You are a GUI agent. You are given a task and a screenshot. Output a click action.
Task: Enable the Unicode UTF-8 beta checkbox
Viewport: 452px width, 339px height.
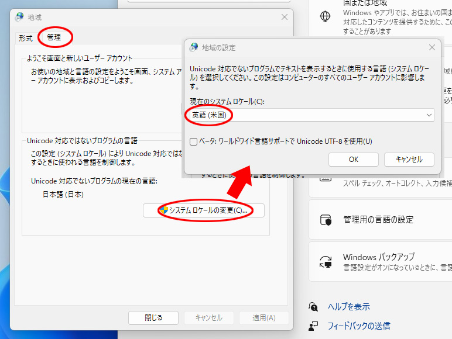pyautogui.click(x=193, y=141)
